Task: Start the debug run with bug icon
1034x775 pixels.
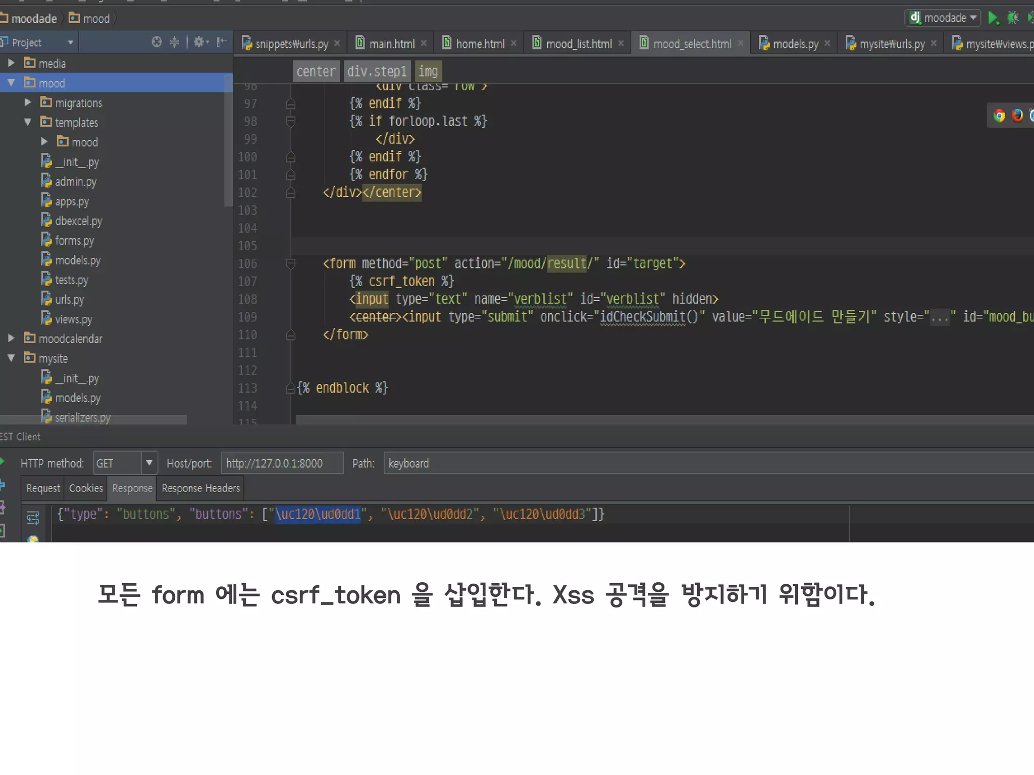Action: tap(1013, 18)
